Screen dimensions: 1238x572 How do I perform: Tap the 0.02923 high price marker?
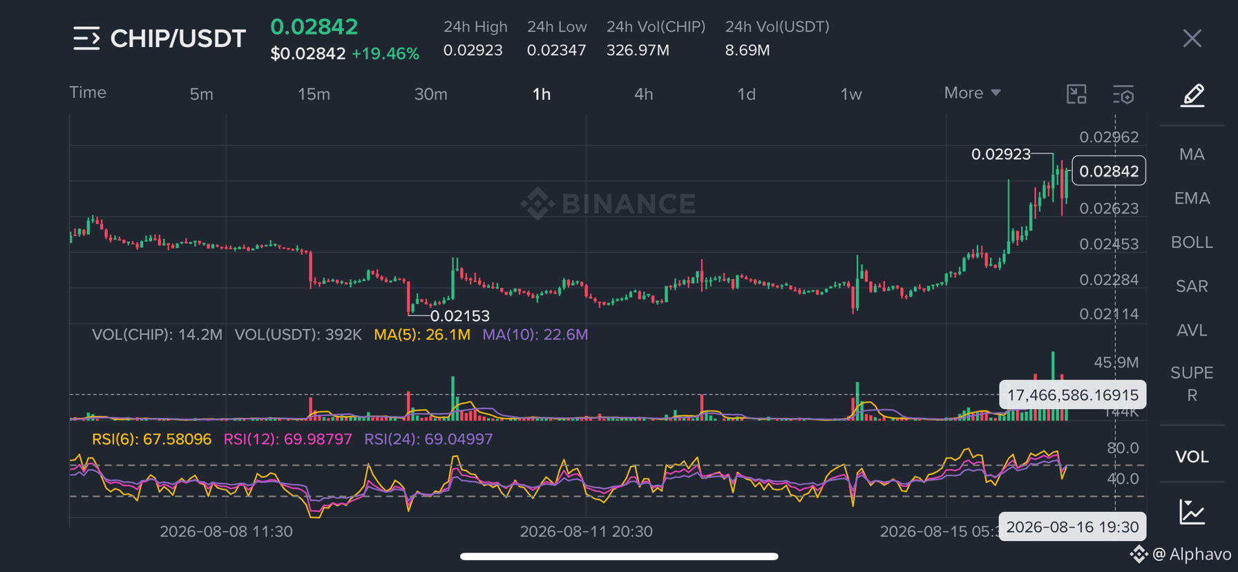tap(1001, 154)
